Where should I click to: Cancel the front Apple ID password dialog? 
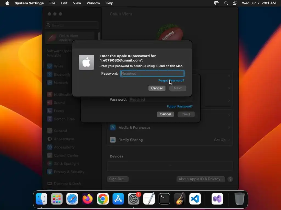pos(157,88)
